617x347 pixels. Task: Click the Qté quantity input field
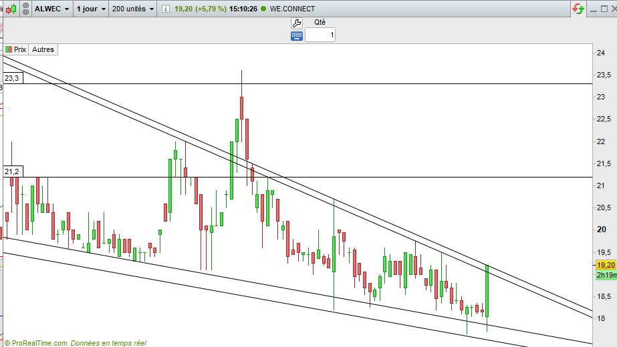(320, 35)
